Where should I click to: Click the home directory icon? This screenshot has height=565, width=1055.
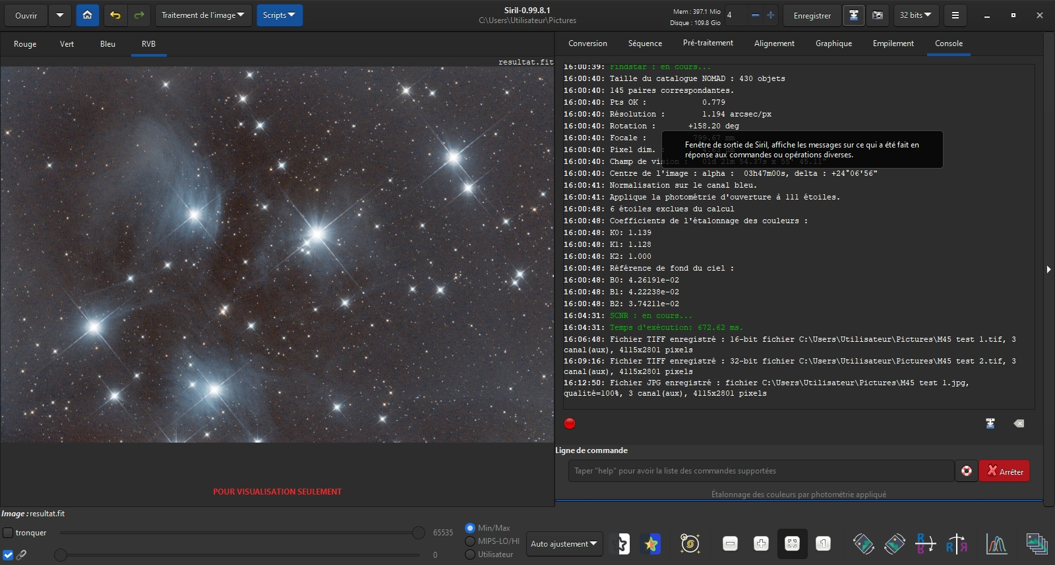point(87,15)
